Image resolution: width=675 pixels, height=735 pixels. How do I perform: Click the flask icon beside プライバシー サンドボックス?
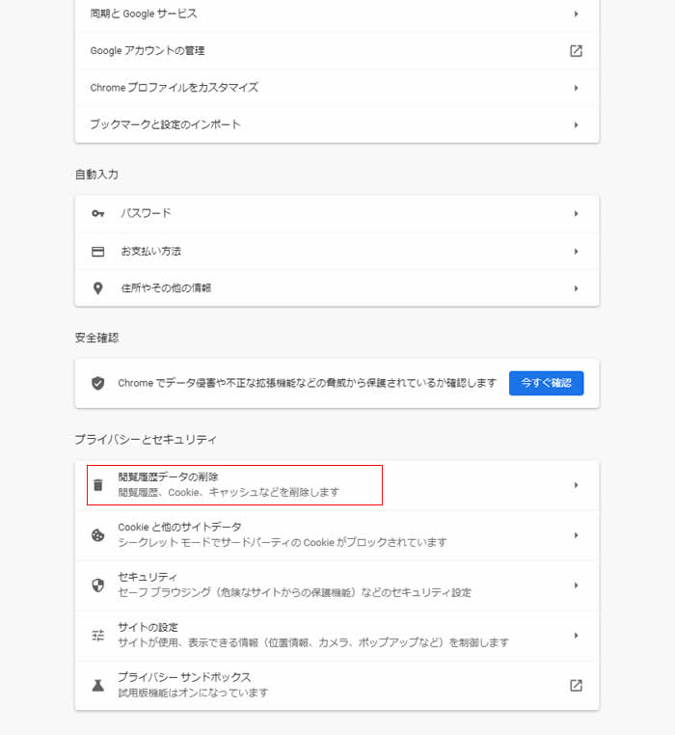tap(98, 685)
